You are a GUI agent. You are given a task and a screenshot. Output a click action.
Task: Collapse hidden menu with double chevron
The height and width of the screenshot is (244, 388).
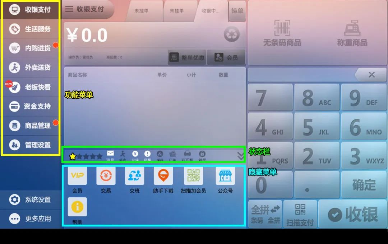pos(240,156)
